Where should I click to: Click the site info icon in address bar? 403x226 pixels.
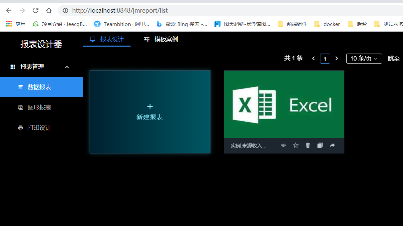pos(66,11)
